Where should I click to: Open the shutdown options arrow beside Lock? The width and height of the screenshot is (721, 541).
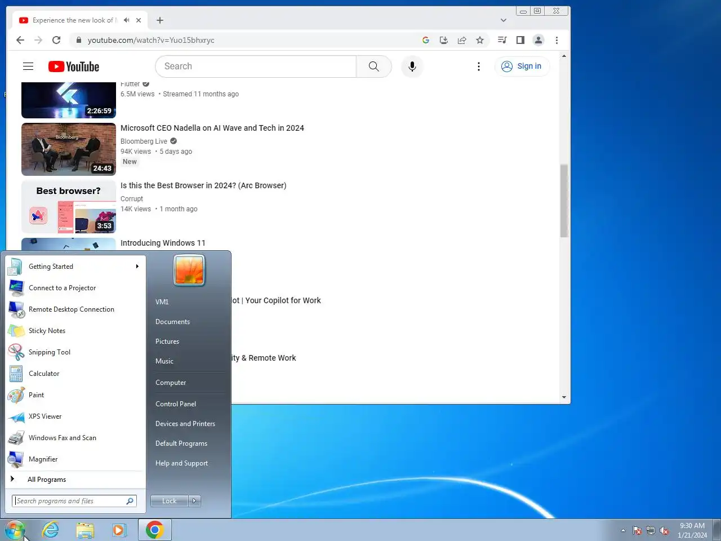click(x=194, y=501)
